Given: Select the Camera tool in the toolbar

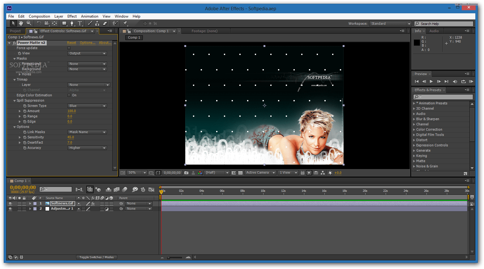Looking at the screenshot, I should tap(46, 23).
